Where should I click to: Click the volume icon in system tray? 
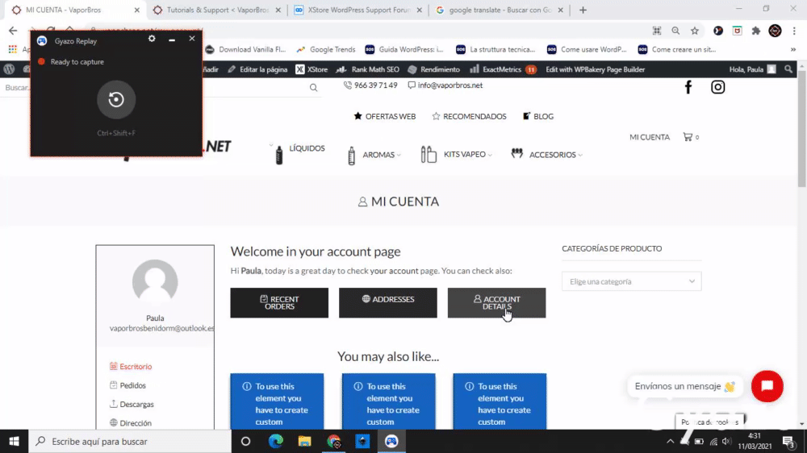coord(726,441)
